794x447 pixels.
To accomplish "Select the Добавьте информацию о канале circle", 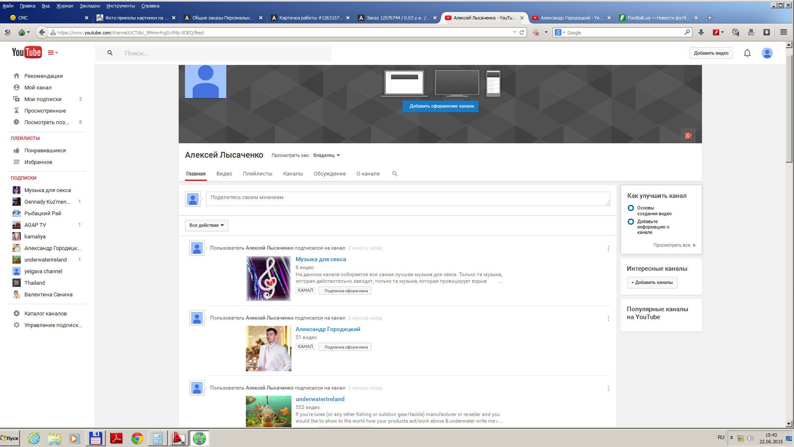I will click(631, 222).
